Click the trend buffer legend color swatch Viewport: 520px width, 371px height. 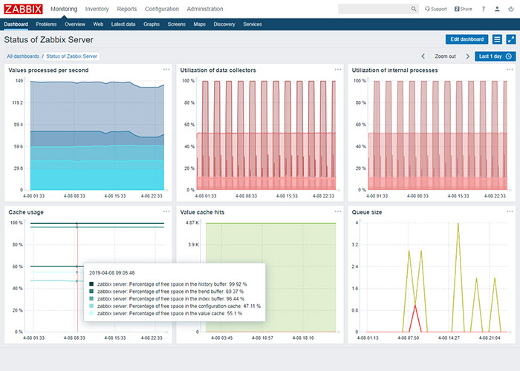point(91,292)
